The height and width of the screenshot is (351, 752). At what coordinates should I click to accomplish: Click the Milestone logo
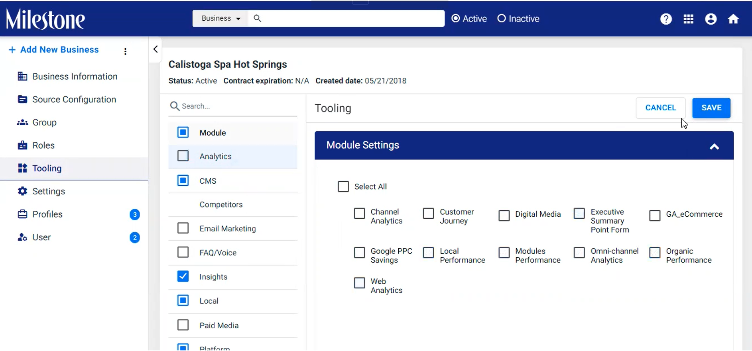click(x=45, y=19)
